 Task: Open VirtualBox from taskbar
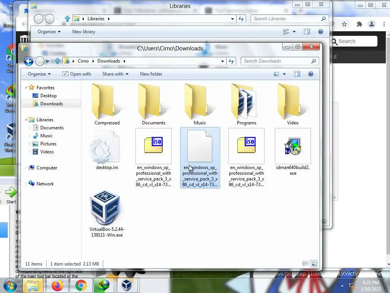pyautogui.click(x=127, y=285)
